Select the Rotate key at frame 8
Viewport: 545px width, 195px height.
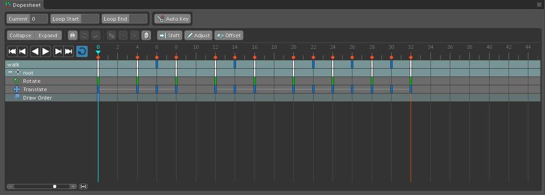(x=176, y=81)
